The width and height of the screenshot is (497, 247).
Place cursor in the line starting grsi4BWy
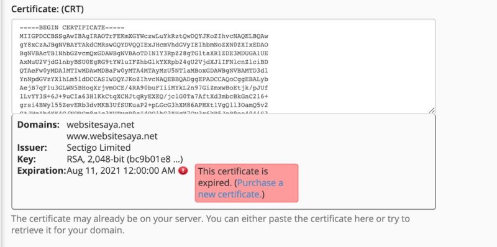pos(144,105)
